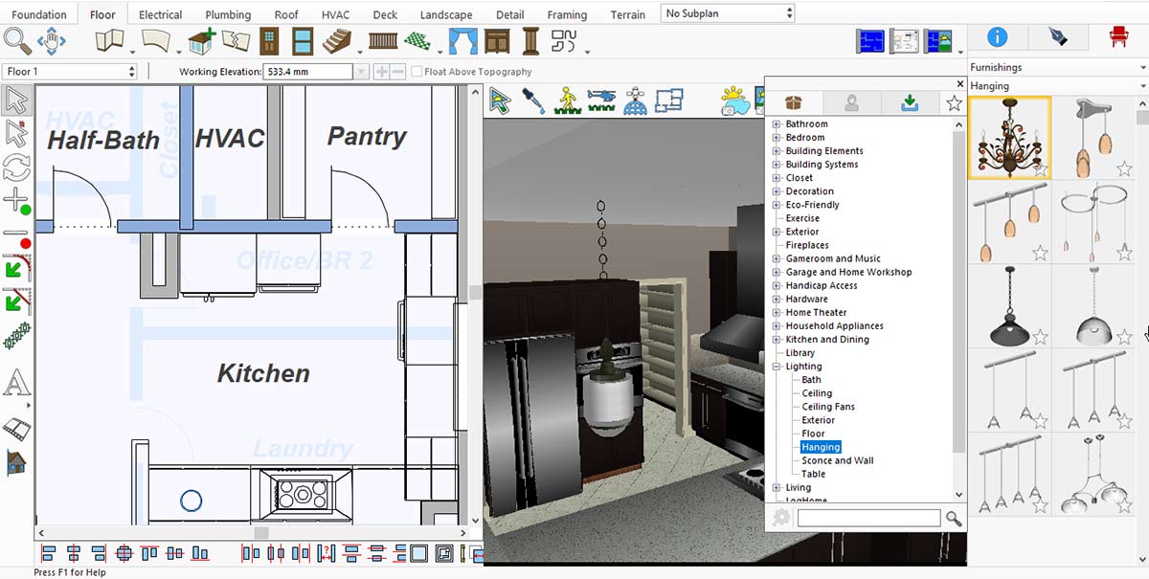1149x579 pixels.
Task: Click the Zoom magnifier tool
Action: (x=17, y=41)
